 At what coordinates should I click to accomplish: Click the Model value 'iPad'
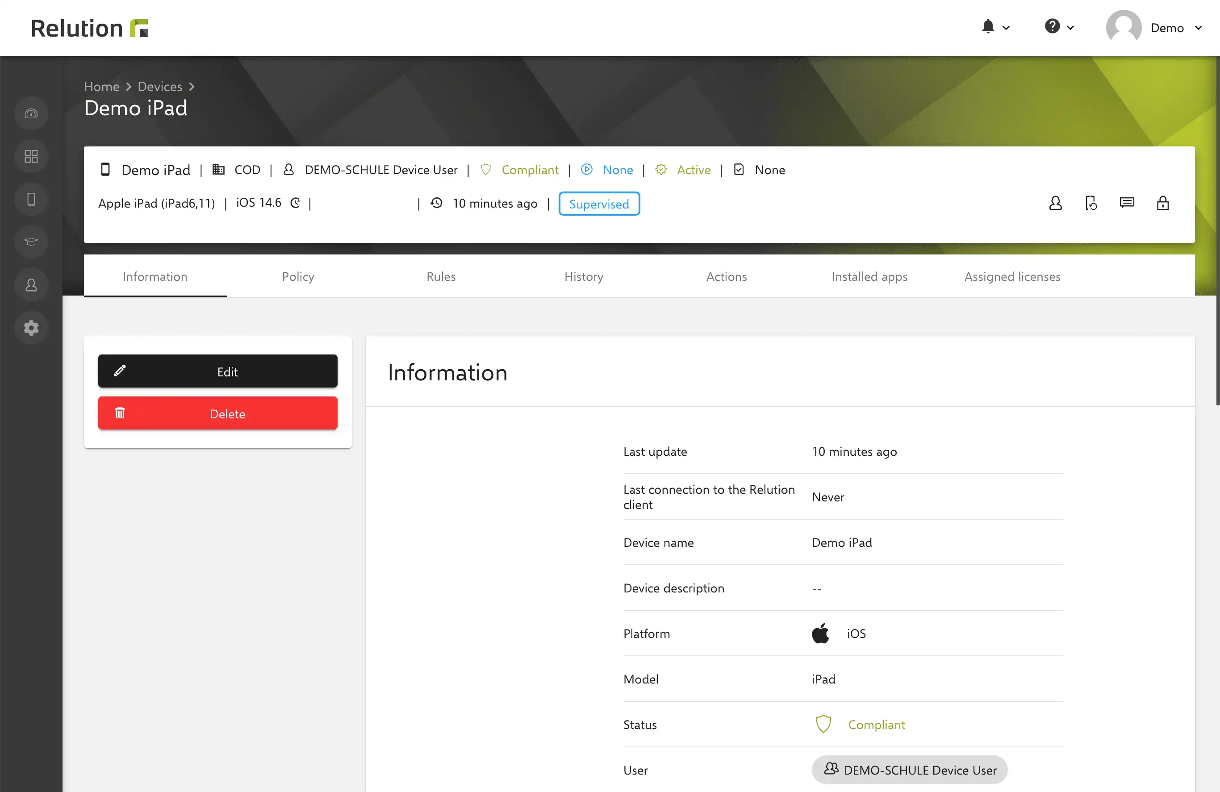pos(823,679)
